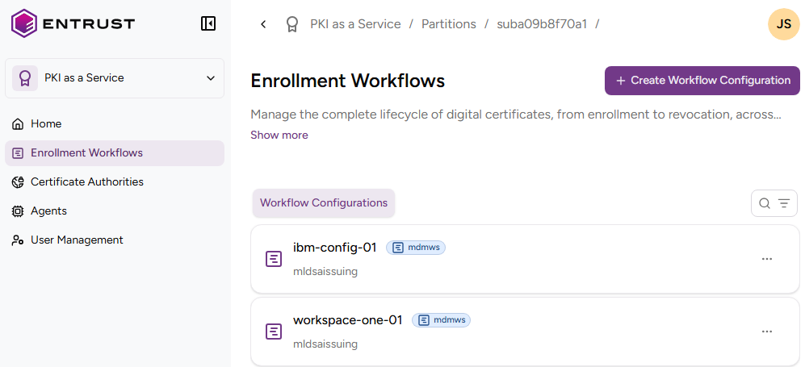
Task: Select the Workflow Configurations tab
Action: point(324,203)
